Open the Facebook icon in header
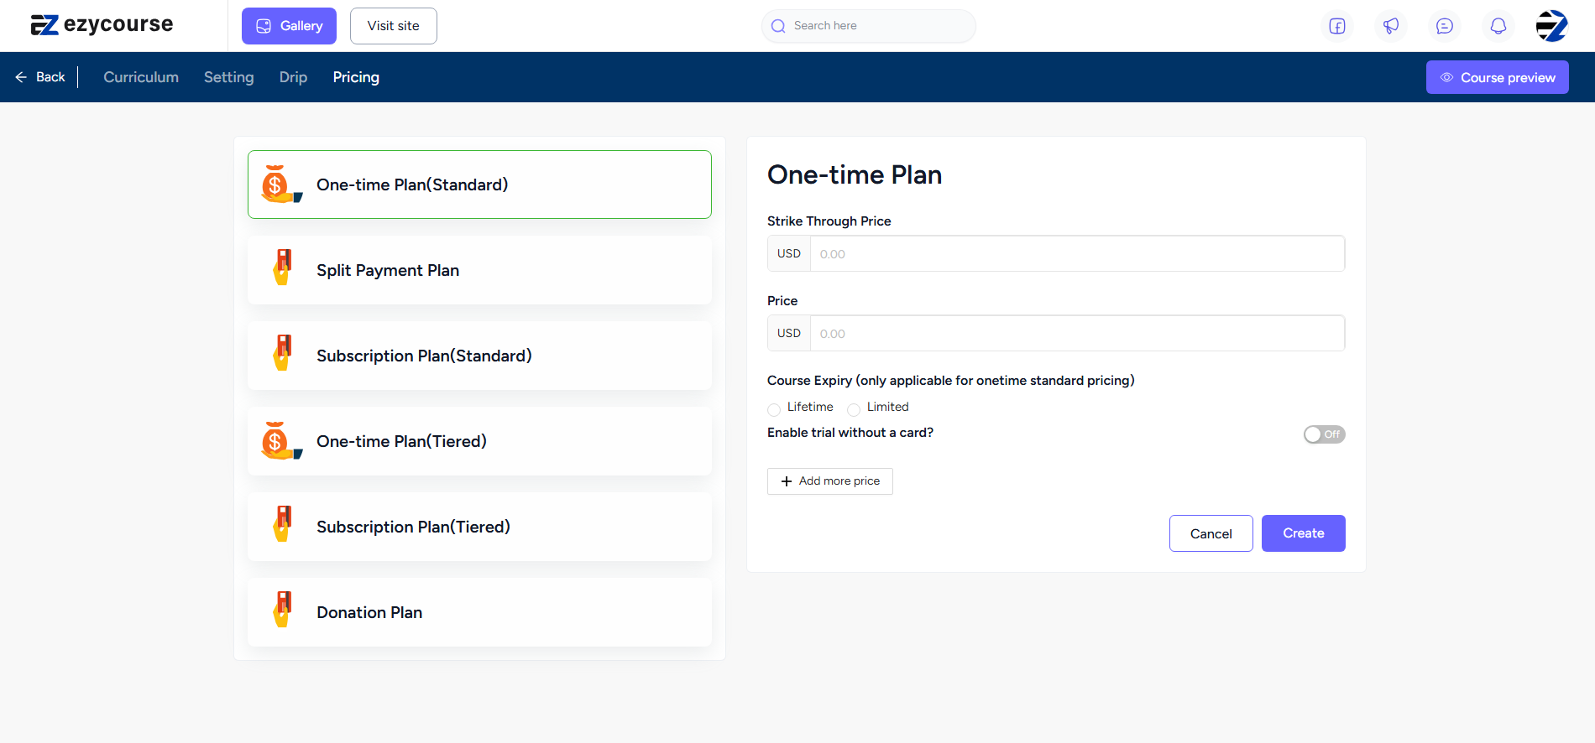1595x743 pixels. [1337, 26]
